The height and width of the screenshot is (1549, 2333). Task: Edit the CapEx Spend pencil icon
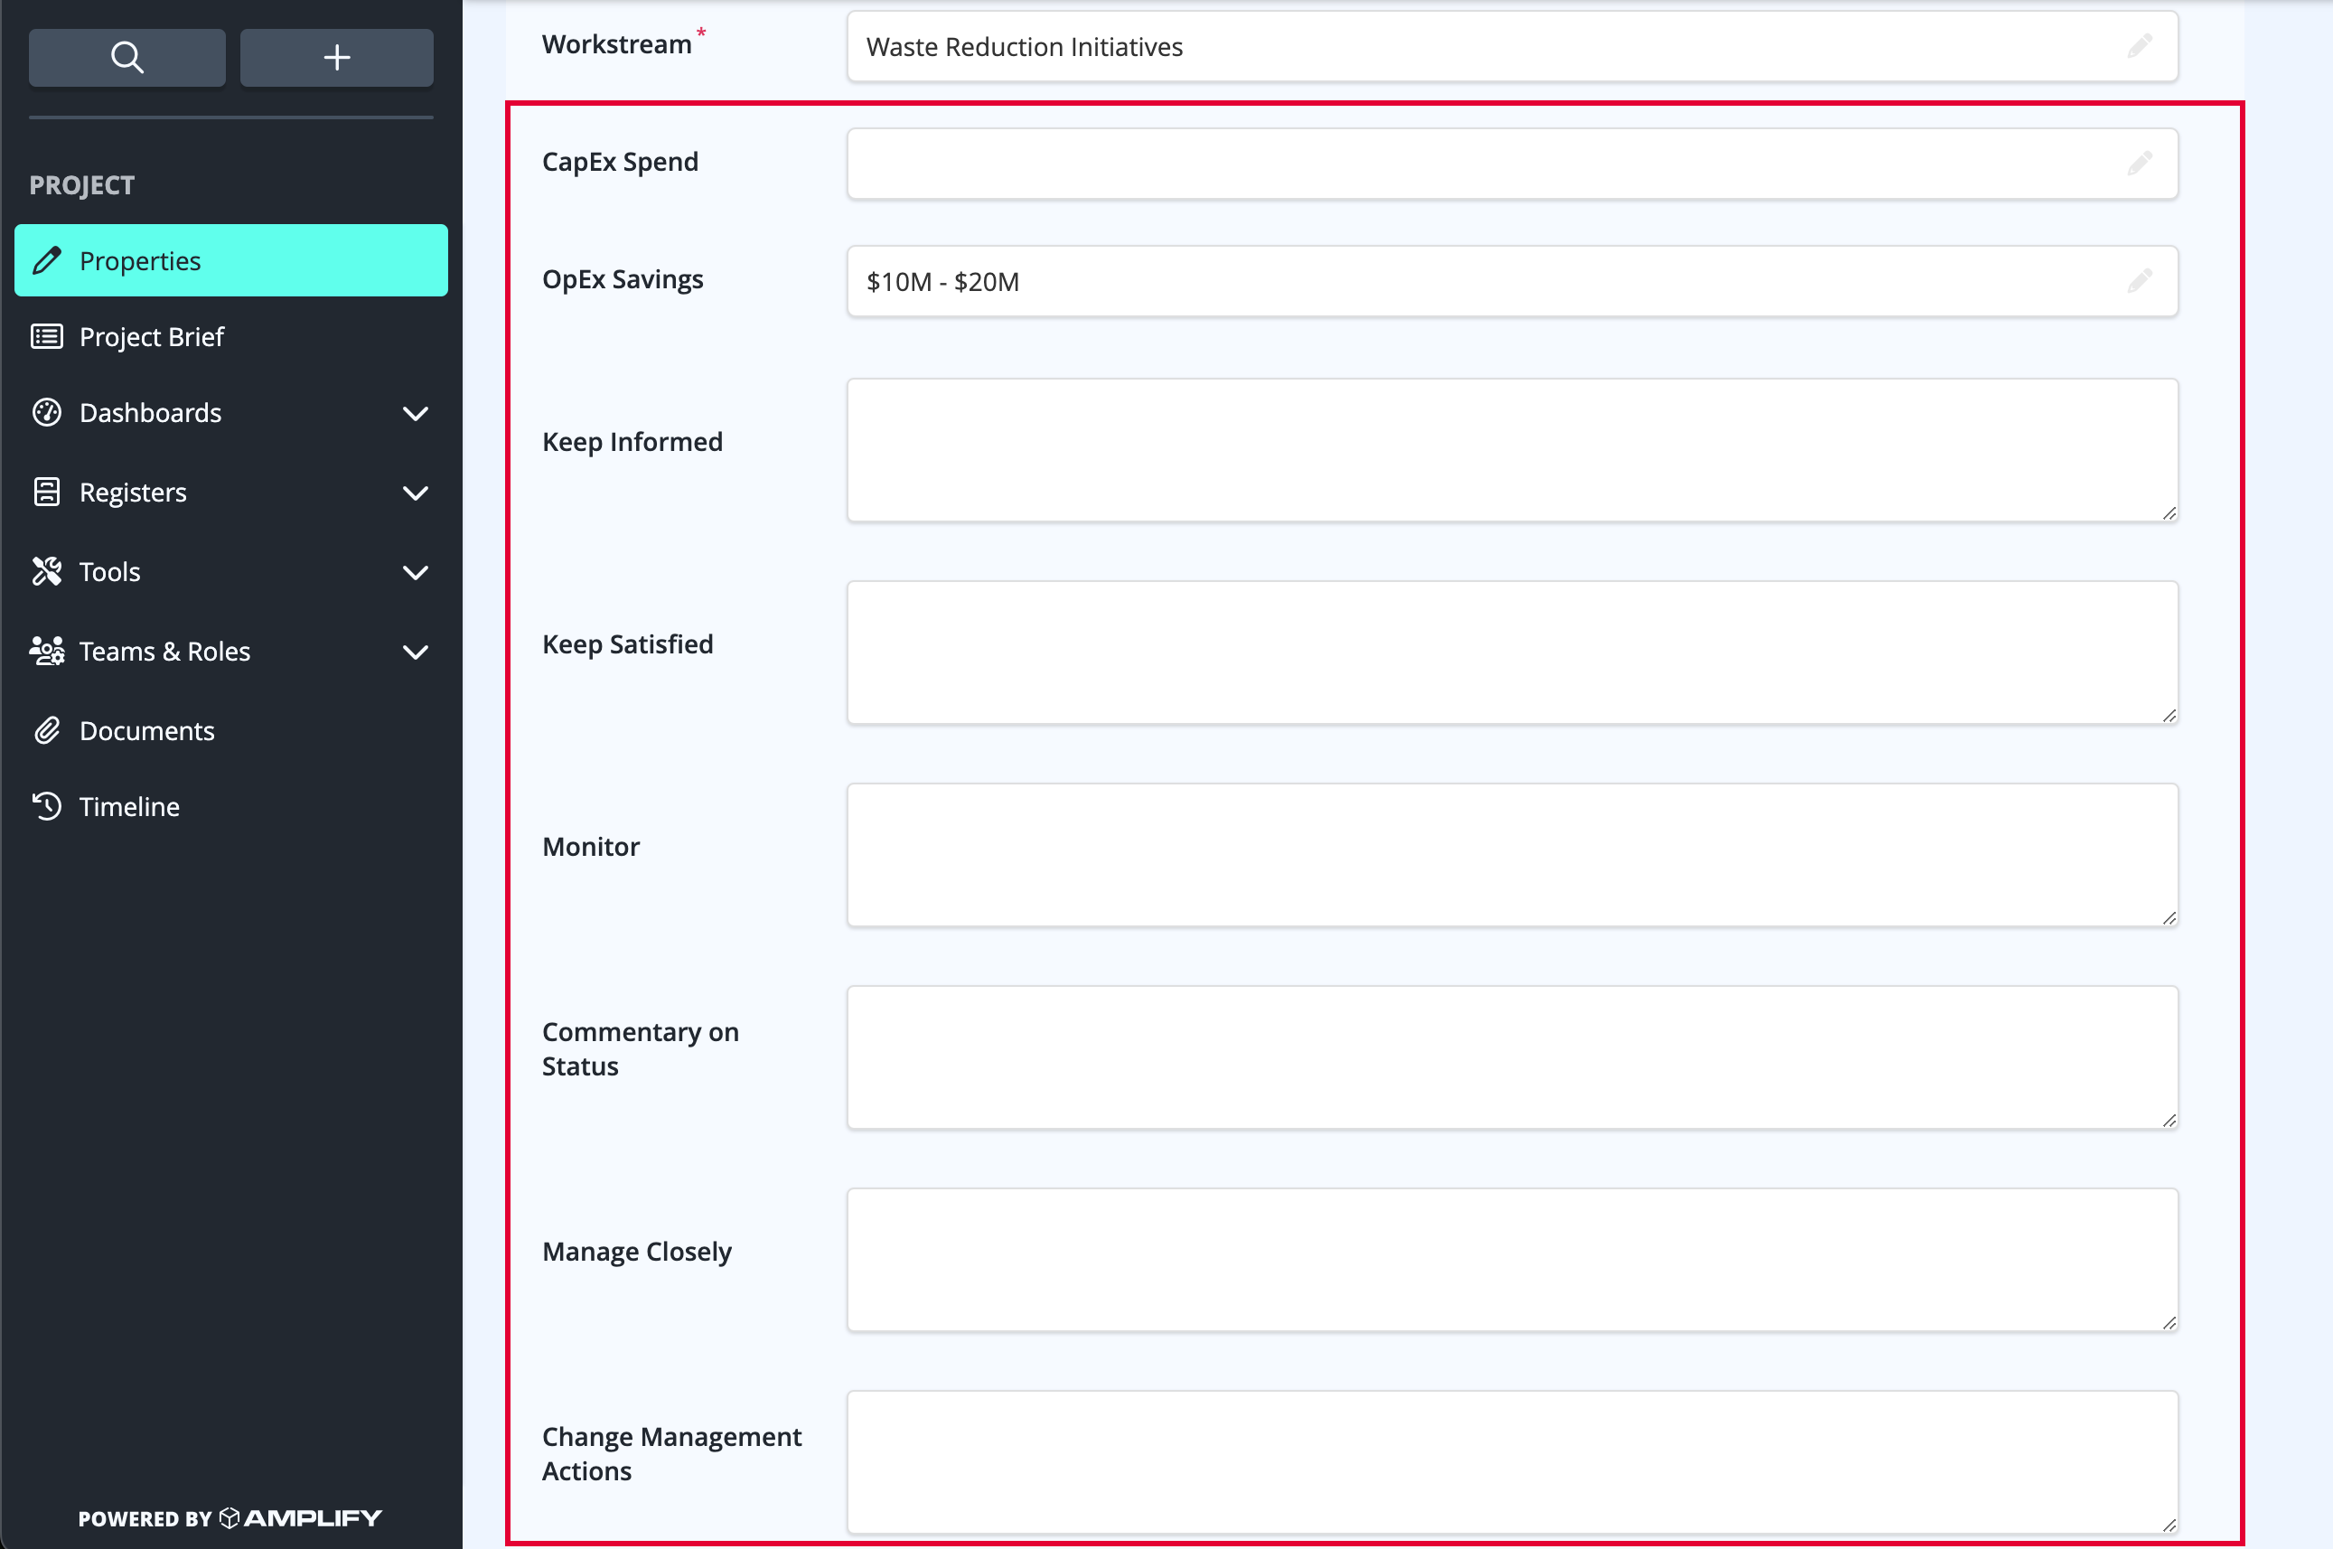(x=2140, y=163)
